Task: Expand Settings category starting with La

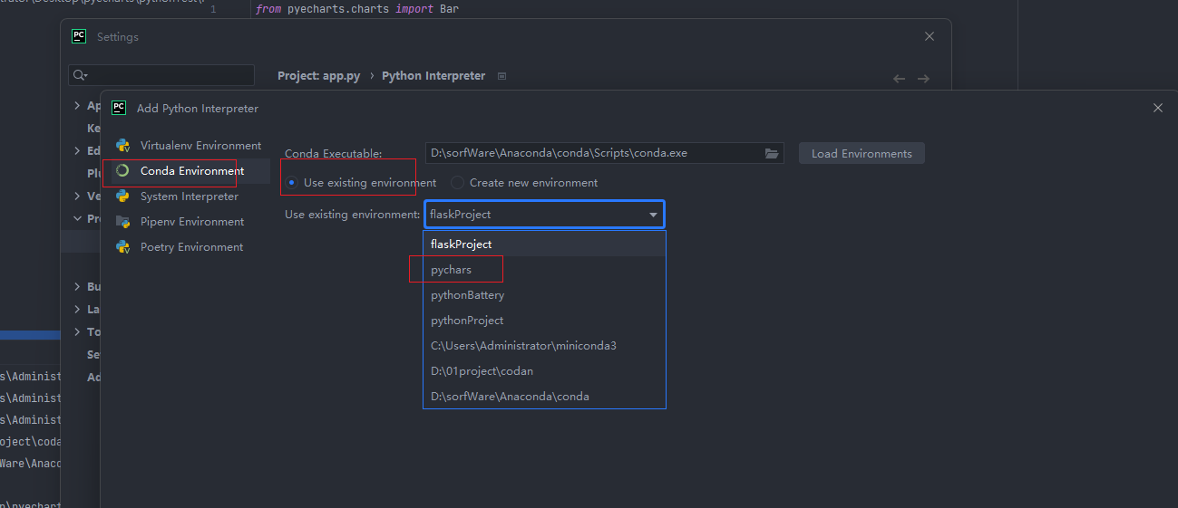Action: click(77, 310)
